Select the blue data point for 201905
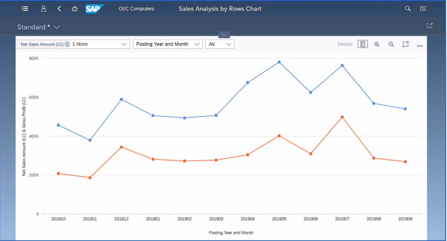The width and height of the screenshot is (447, 241). (x=279, y=62)
